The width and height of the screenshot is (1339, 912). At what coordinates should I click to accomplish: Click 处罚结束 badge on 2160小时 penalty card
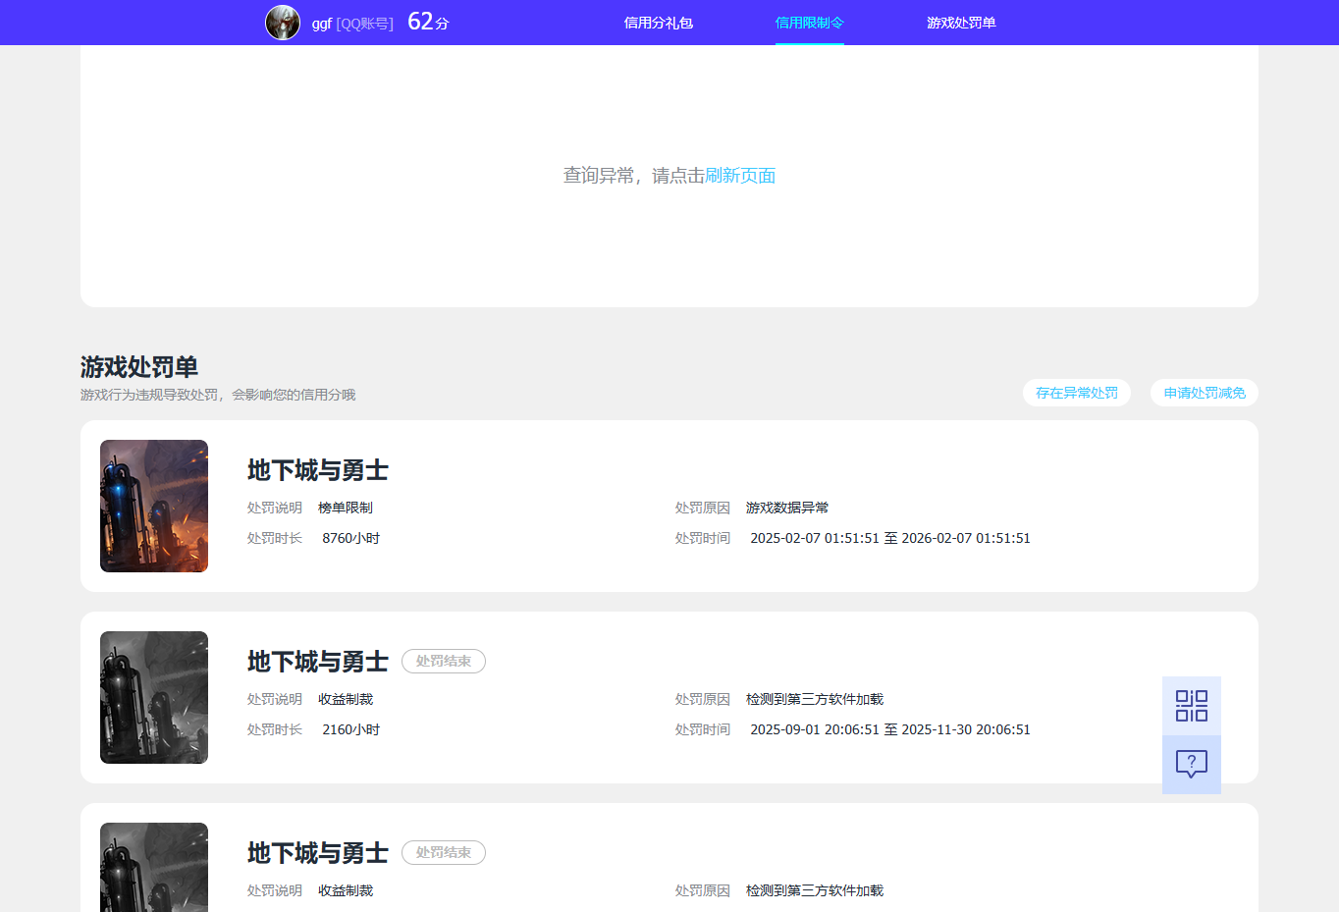pos(444,662)
